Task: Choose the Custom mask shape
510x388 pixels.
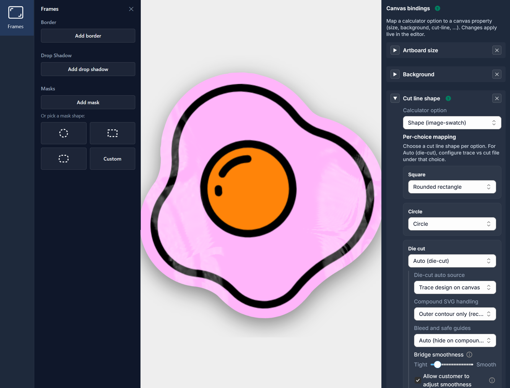Action: tap(112, 159)
